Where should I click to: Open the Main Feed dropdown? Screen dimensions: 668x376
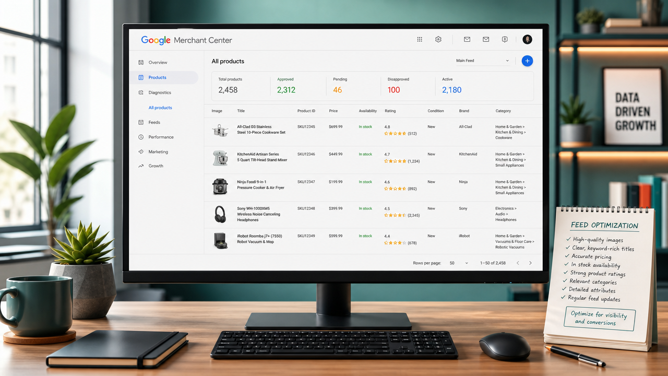(483, 61)
